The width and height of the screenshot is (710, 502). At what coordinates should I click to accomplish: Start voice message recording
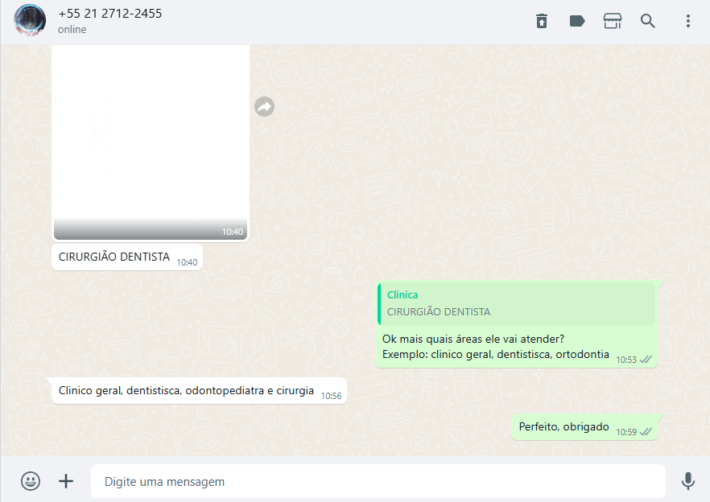tap(687, 481)
